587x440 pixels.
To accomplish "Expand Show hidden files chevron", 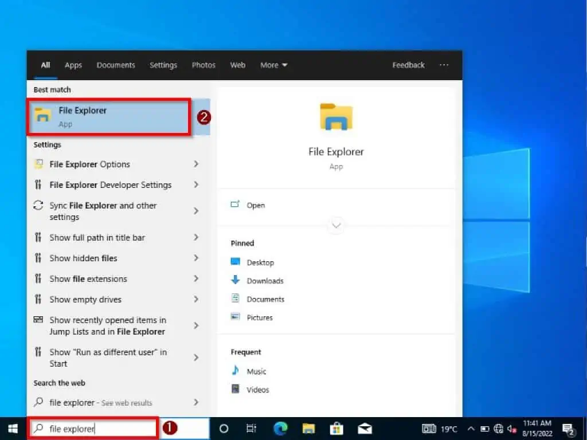I will (x=196, y=258).
